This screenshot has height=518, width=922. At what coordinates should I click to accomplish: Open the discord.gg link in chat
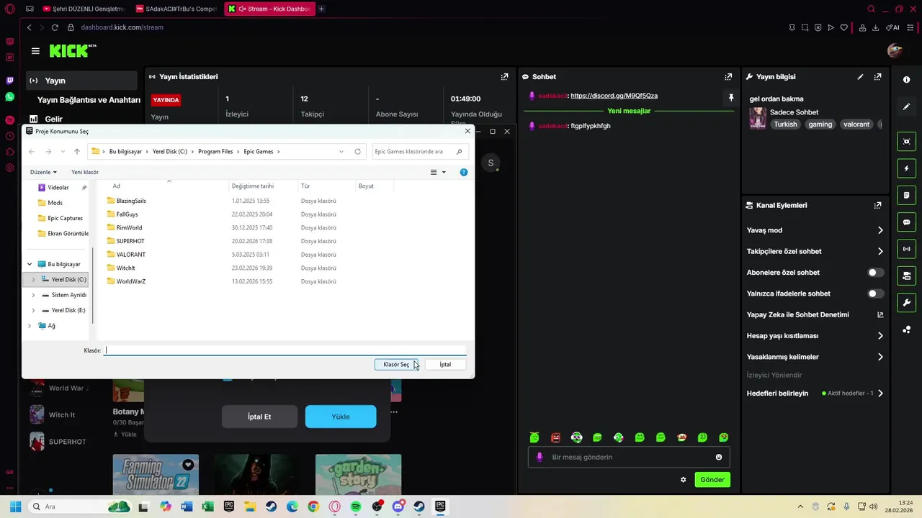tap(614, 96)
